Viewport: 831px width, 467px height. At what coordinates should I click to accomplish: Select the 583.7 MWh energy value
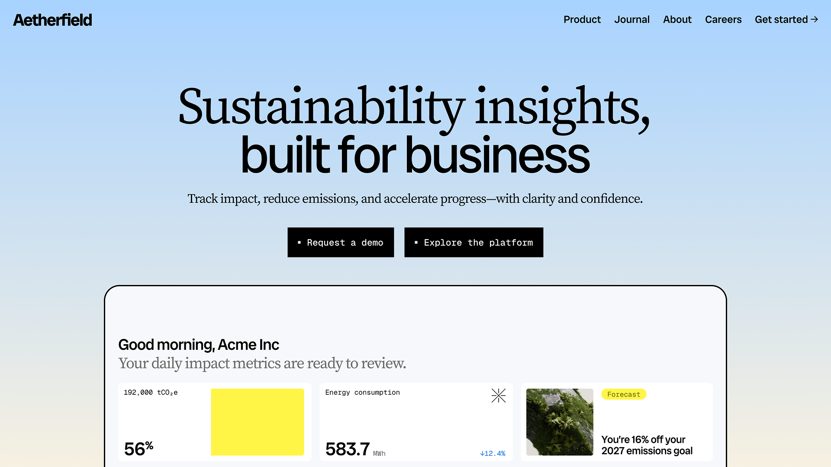[x=348, y=449]
